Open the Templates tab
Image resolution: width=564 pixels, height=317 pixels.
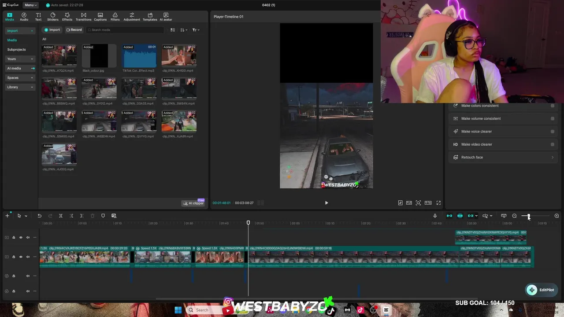coord(150,17)
